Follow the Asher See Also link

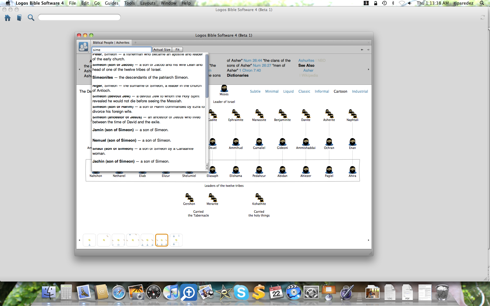308,71
